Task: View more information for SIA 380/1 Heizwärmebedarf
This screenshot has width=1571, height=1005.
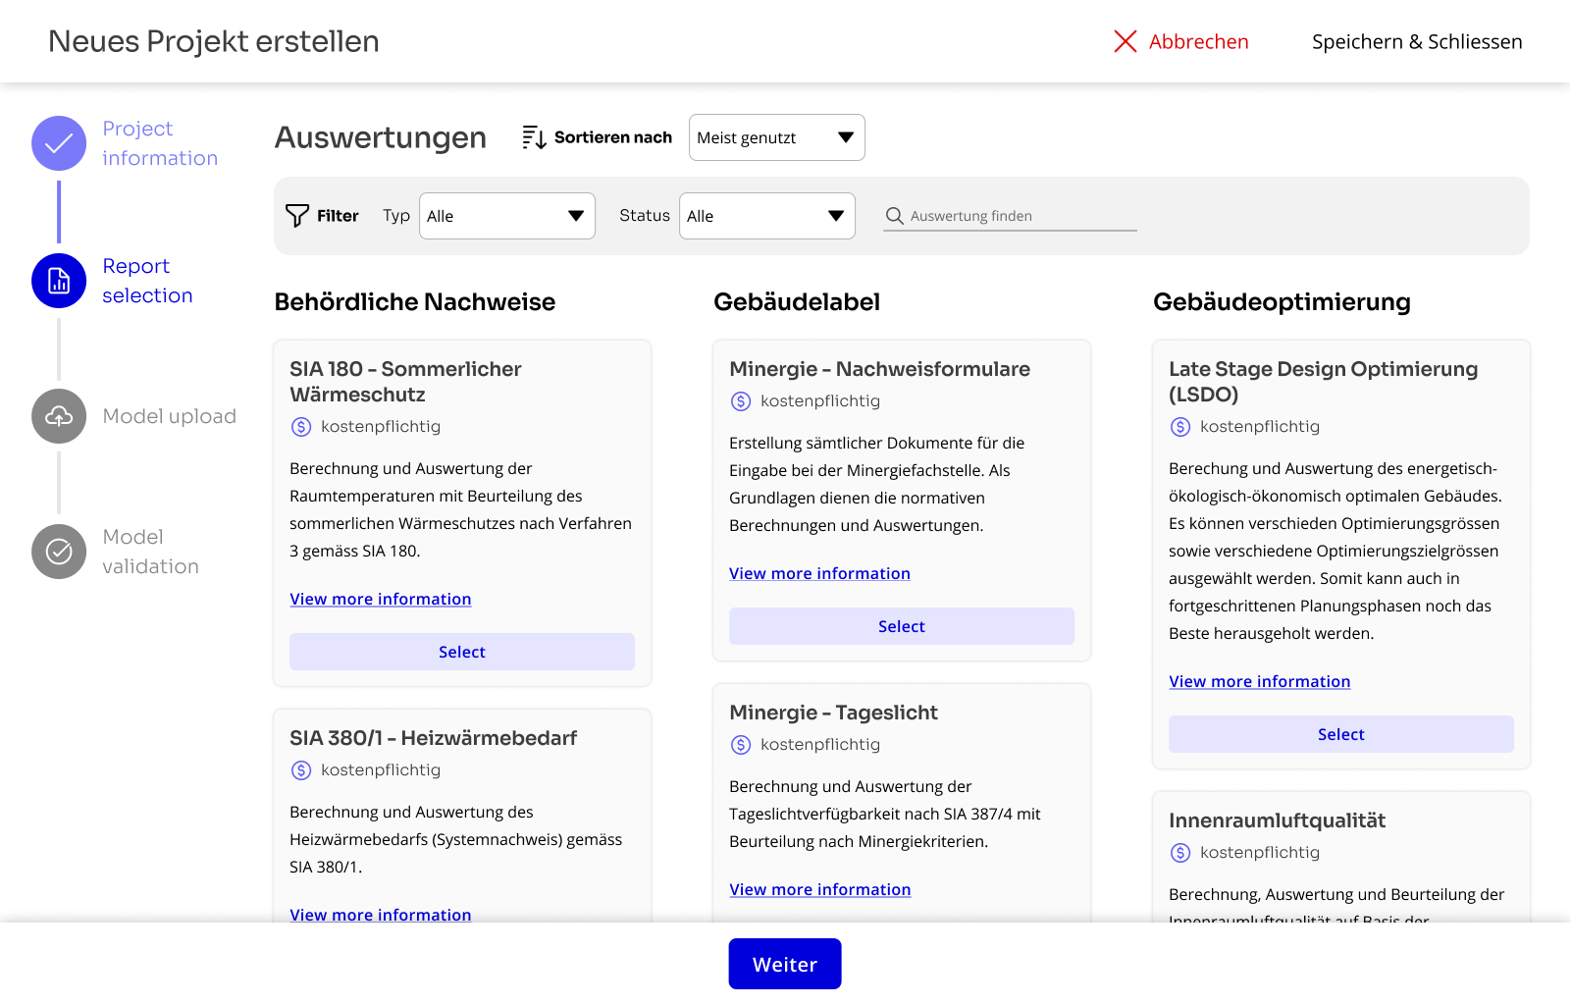Action: [x=381, y=915]
